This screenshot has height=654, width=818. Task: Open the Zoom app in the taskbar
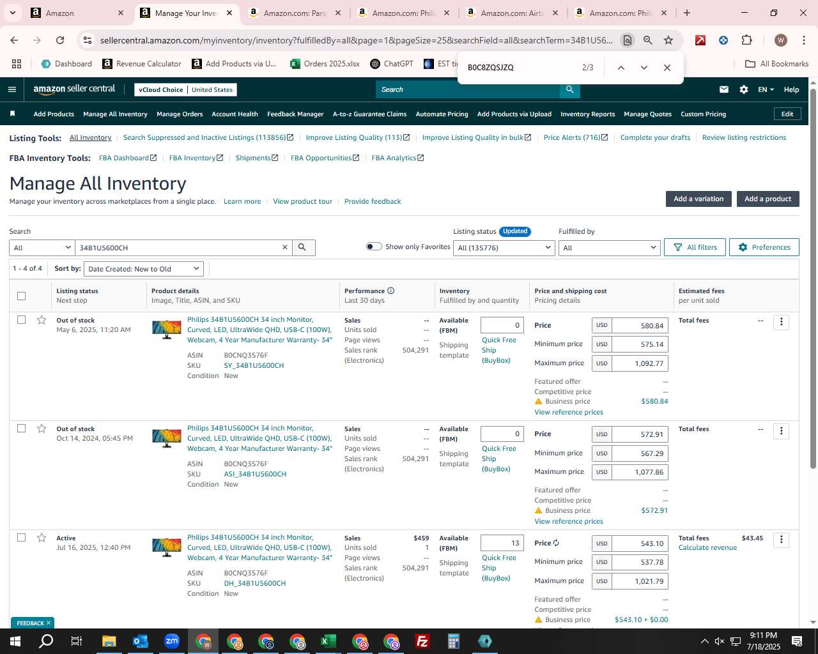pos(172,641)
